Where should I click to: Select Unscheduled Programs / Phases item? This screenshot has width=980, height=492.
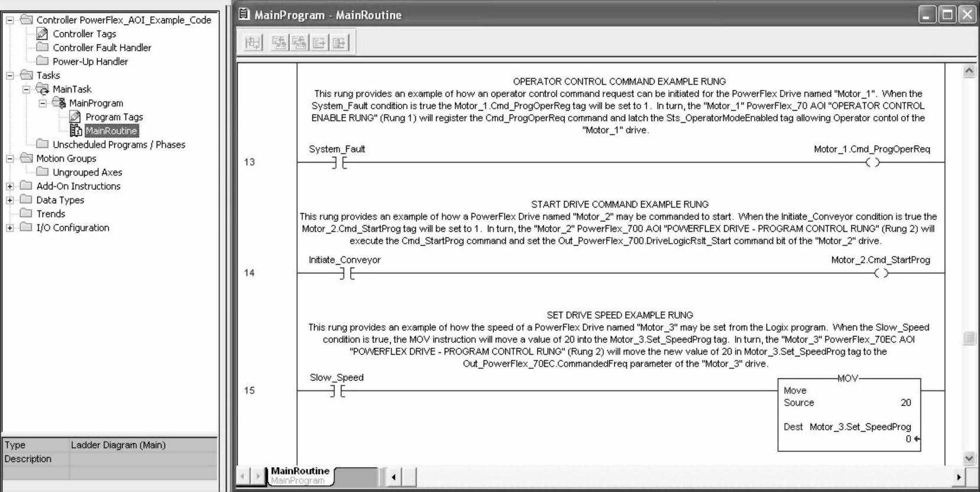pos(119,144)
